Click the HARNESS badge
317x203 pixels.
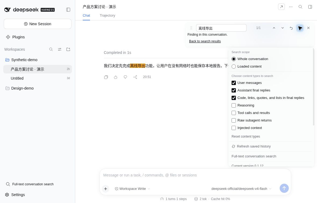coord(48,10)
